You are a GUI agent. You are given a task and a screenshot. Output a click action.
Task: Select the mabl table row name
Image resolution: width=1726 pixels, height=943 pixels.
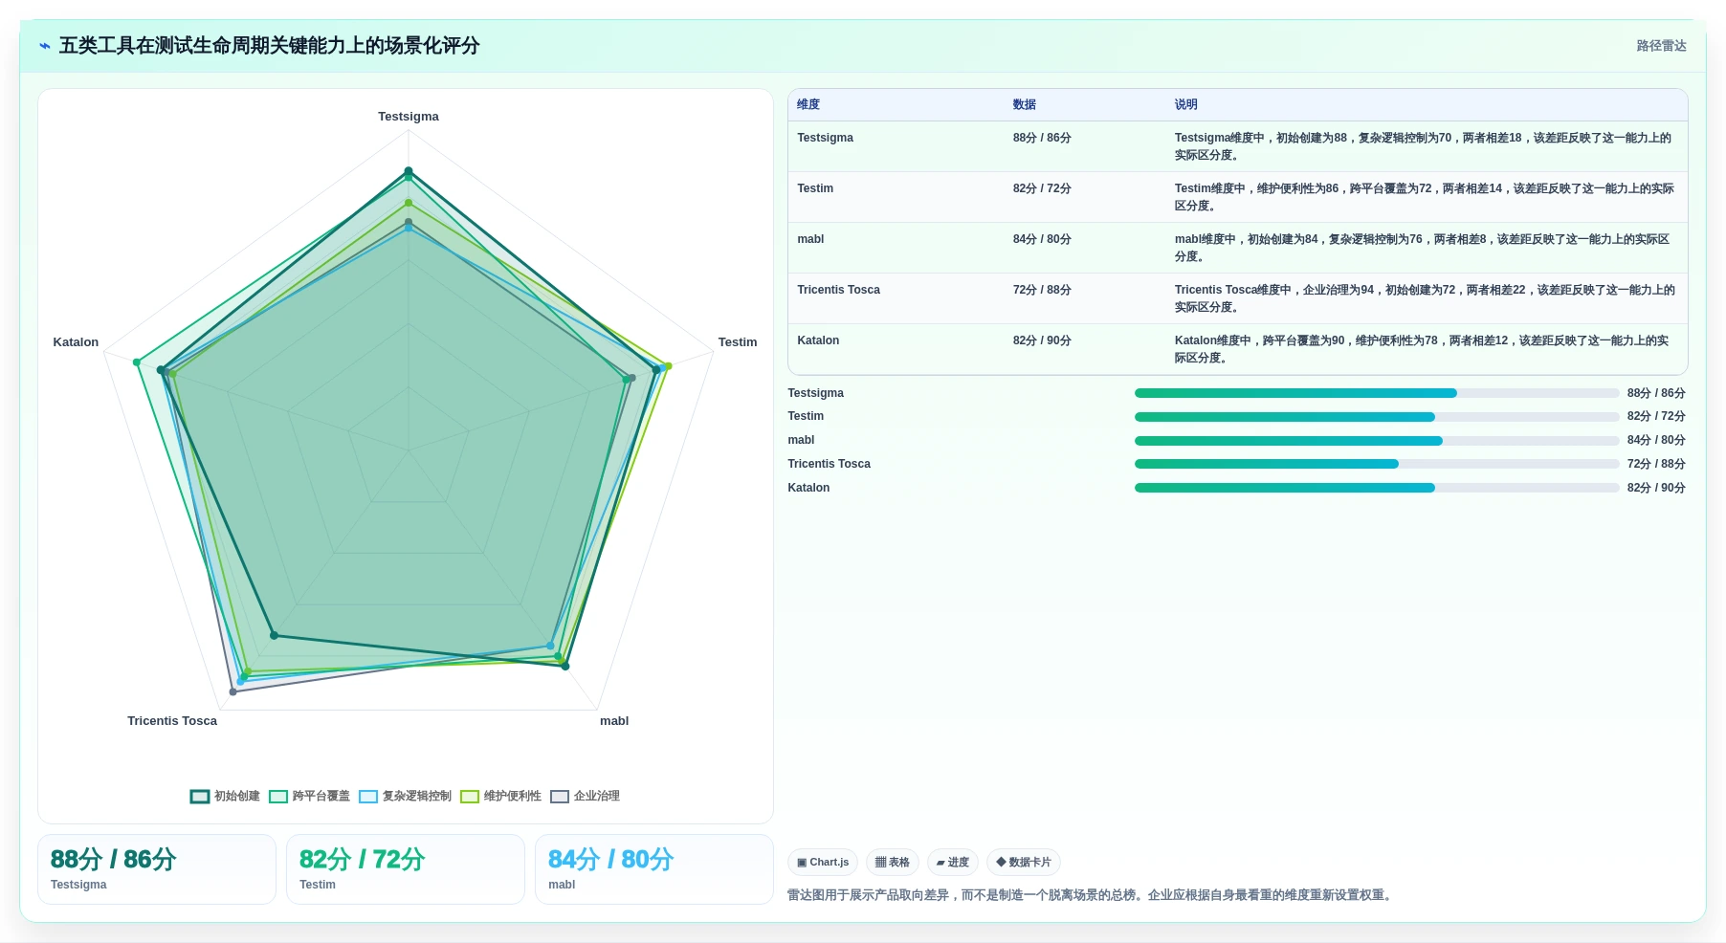click(x=810, y=239)
